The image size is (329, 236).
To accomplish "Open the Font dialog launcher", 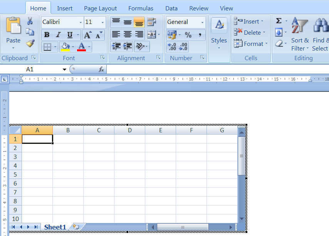I will pyautogui.click(x=102, y=57).
